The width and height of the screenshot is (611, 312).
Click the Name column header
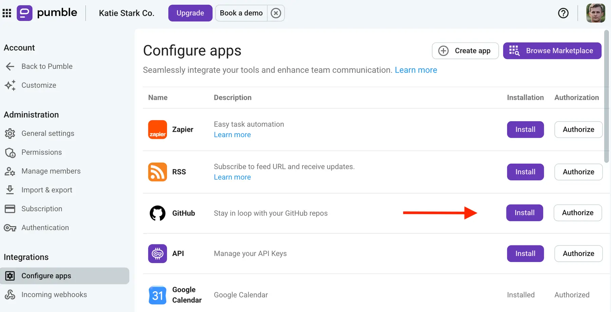158,98
